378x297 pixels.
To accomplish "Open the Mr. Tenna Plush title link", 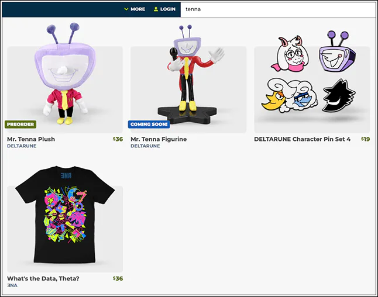I will (31, 139).
